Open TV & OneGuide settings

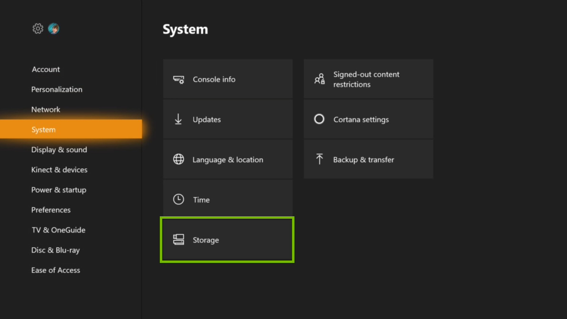59,230
